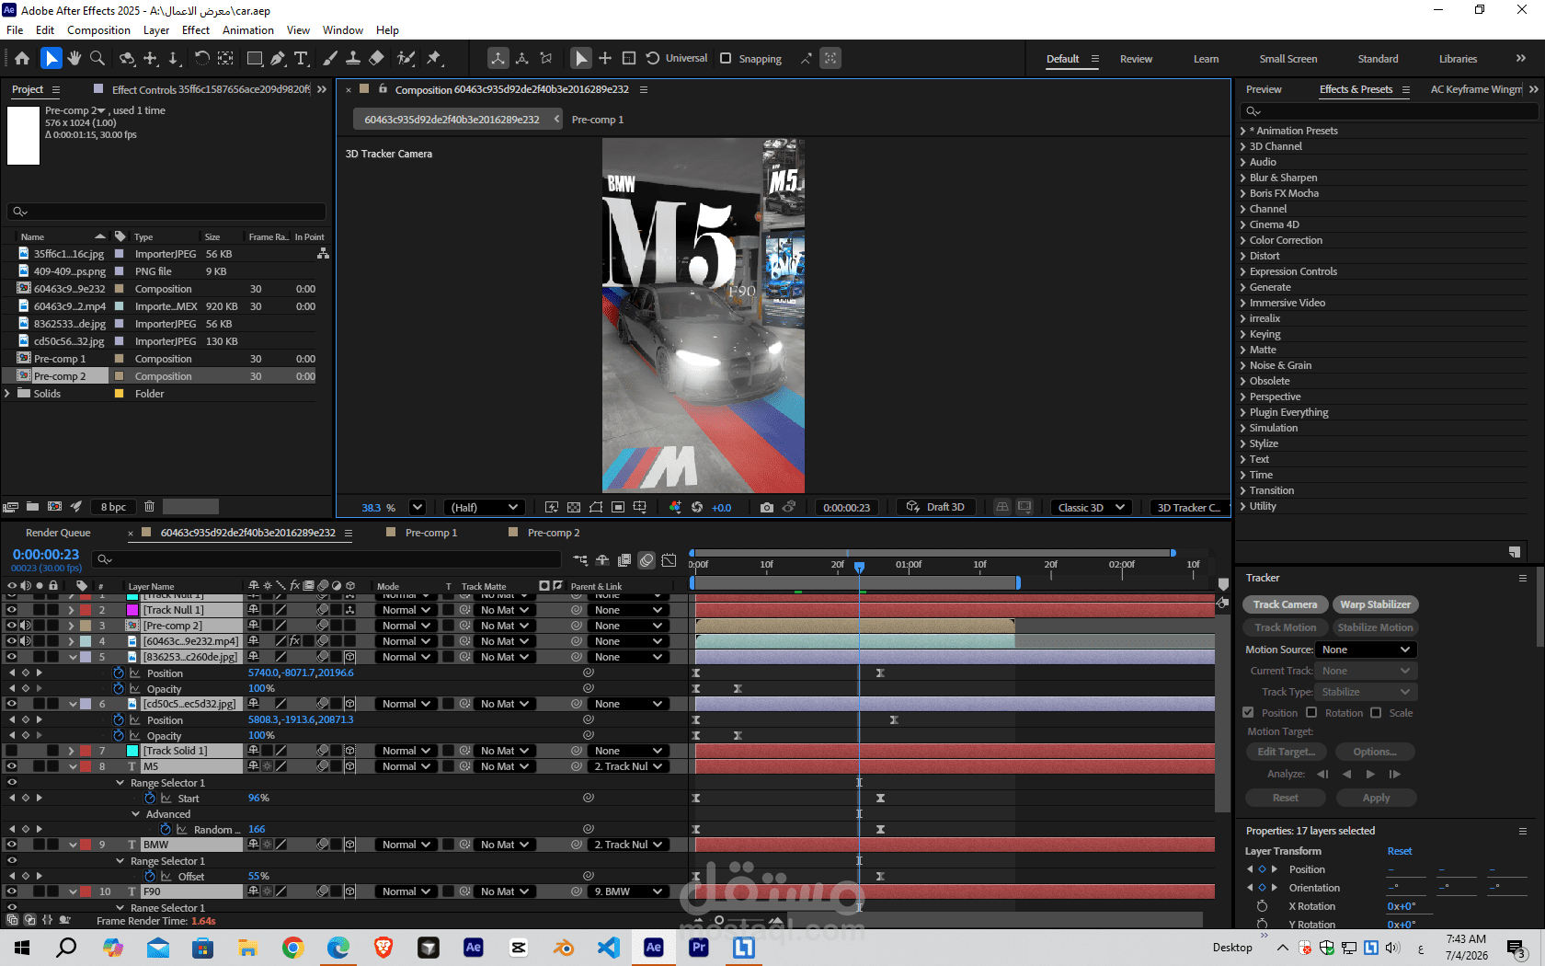
Task: Open the resolution (Half) dropdown
Action: 484,507
